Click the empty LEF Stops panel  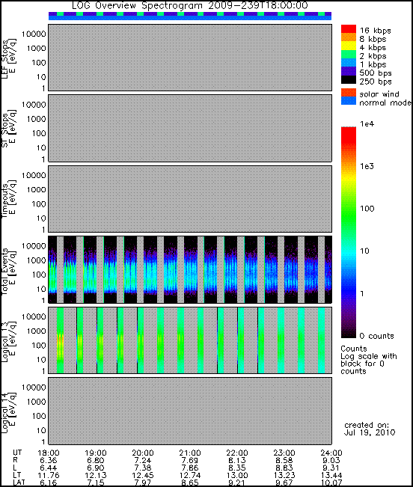(x=190, y=58)
